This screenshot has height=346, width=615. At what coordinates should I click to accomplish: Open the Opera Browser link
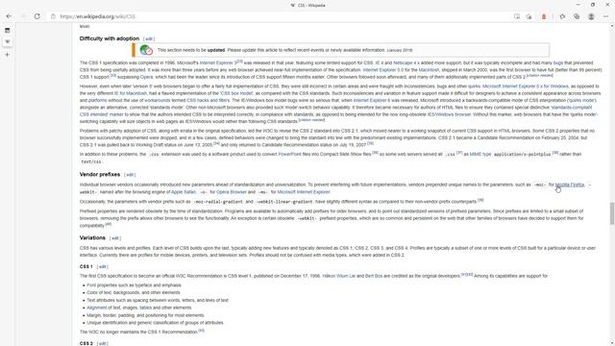[232, 192]
